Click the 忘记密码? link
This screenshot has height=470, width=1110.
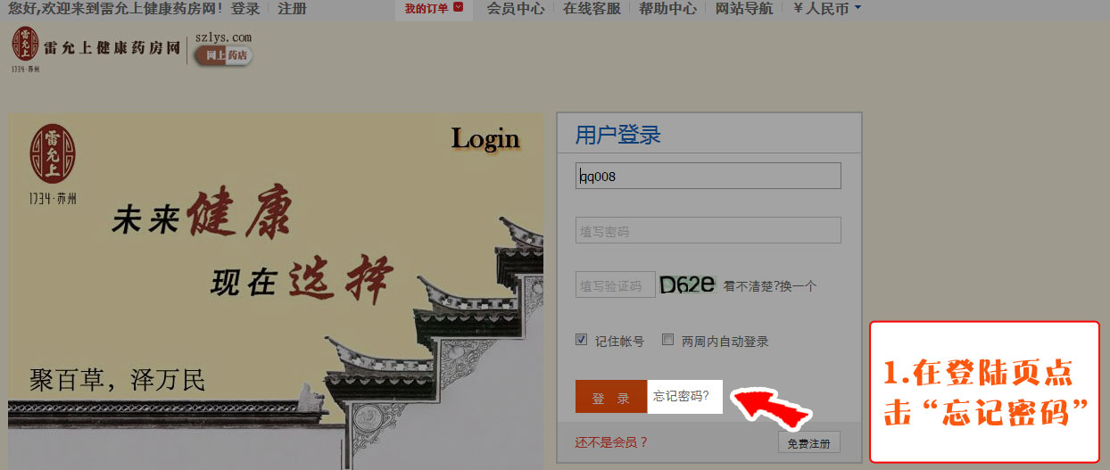(x=682, y=396)
